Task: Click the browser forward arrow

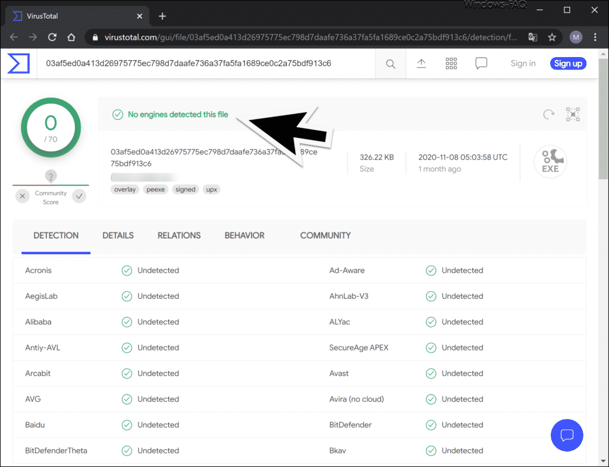Action: 33,37
